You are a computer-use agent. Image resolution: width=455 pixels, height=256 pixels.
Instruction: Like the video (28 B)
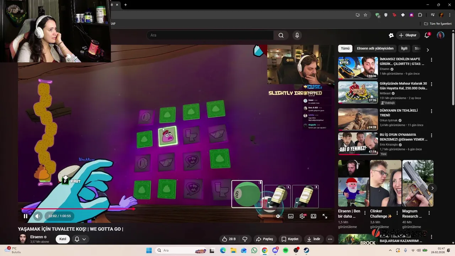click(229, 239)
